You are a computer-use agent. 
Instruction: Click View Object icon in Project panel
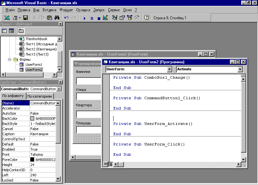12,31
